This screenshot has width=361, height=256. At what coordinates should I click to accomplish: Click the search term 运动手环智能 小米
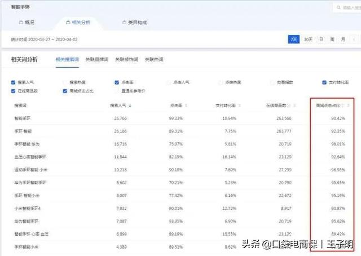click(30, 170)
